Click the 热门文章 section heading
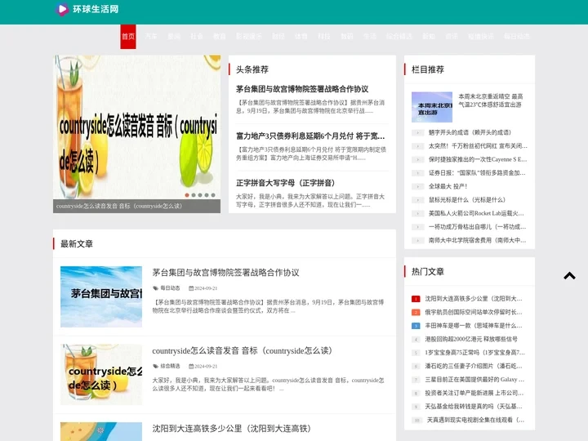Viewport: 588px width, 441px height. tap(427, 271)
